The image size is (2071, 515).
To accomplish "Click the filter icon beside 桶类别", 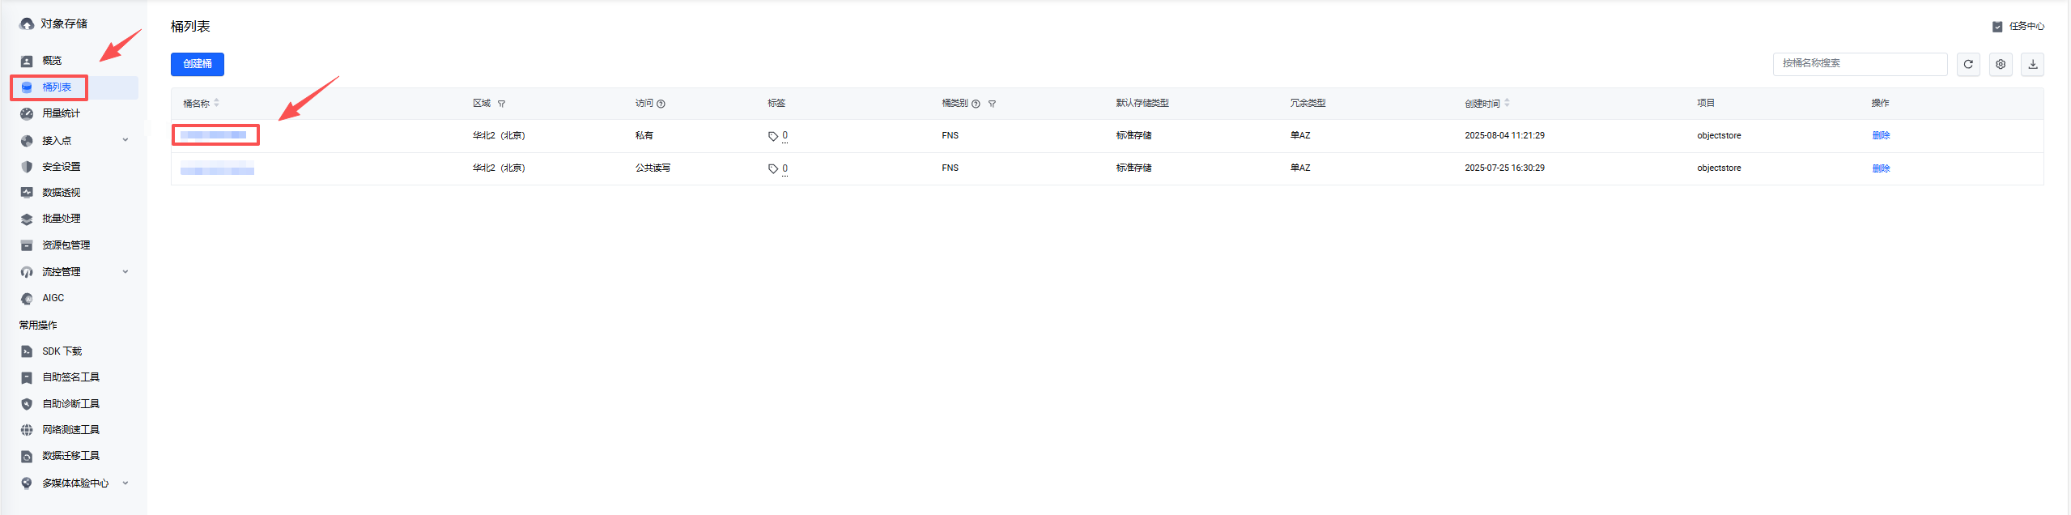I will [x=992, y=104].
